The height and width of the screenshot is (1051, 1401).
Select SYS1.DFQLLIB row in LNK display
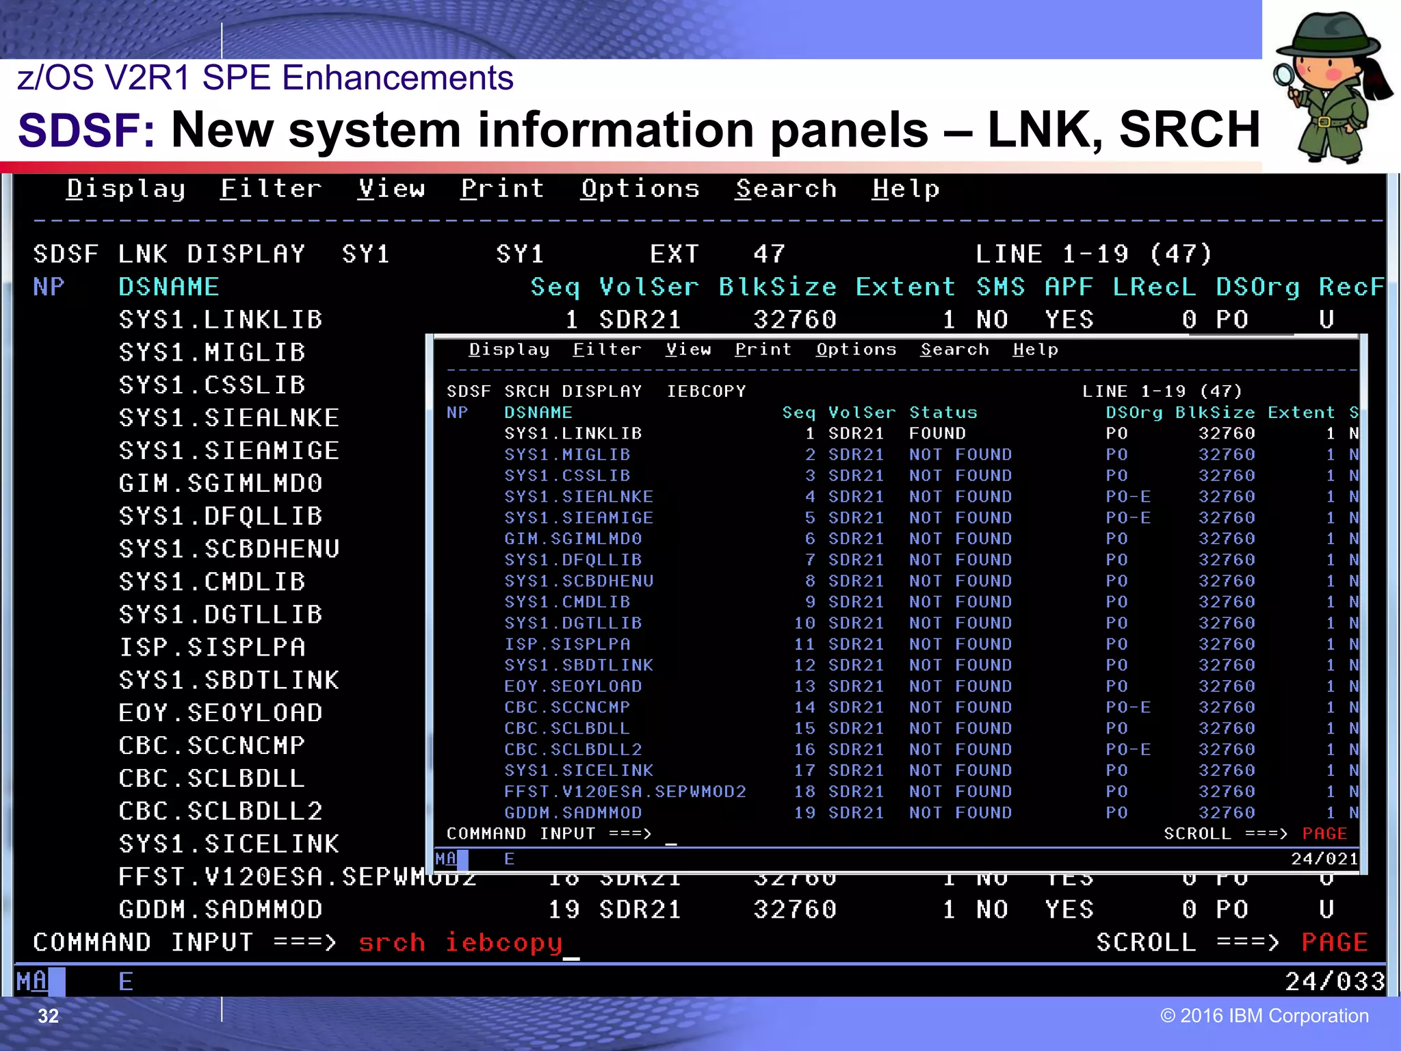pyautogui.click(x=220, y=516)
